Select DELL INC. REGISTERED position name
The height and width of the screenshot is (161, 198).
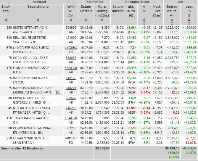pyautogui.click(x=30, y=38)
